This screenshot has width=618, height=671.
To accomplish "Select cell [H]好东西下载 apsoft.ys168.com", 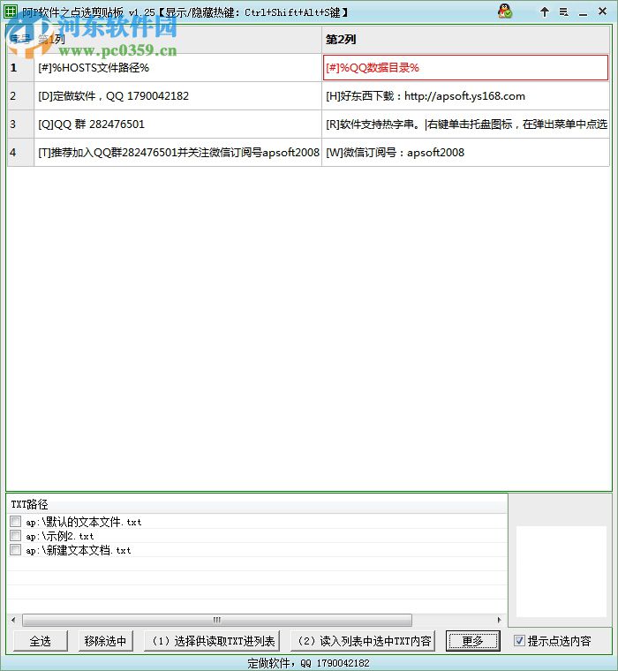I will click(x=465, y=96).
